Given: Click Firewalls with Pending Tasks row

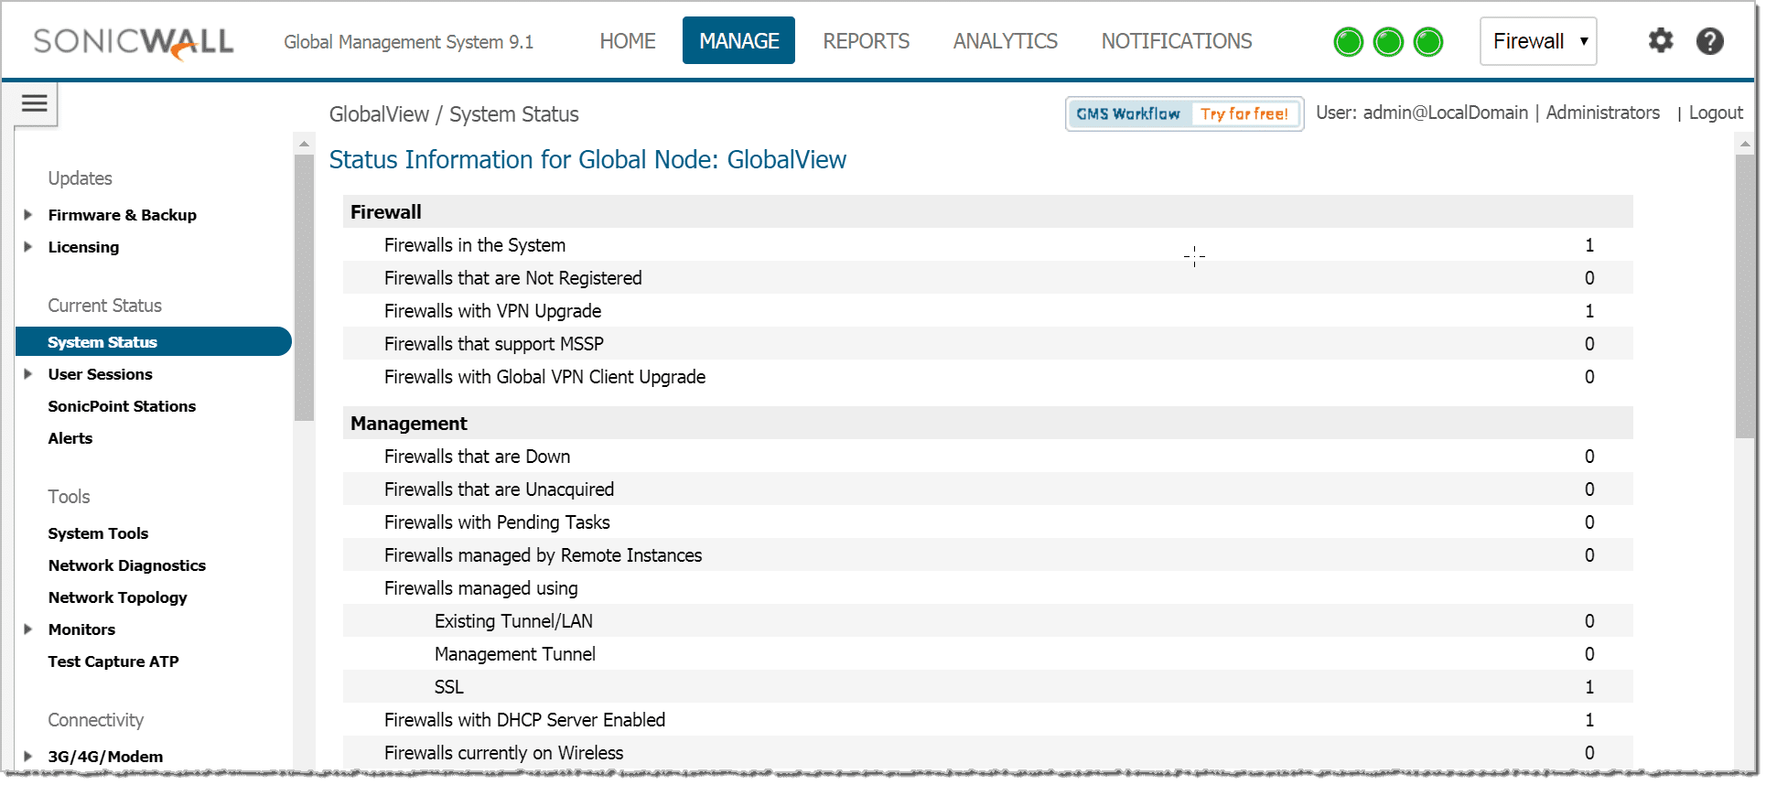Looking at the screenshot, I should pyautogui.click(x=987, y=522).
